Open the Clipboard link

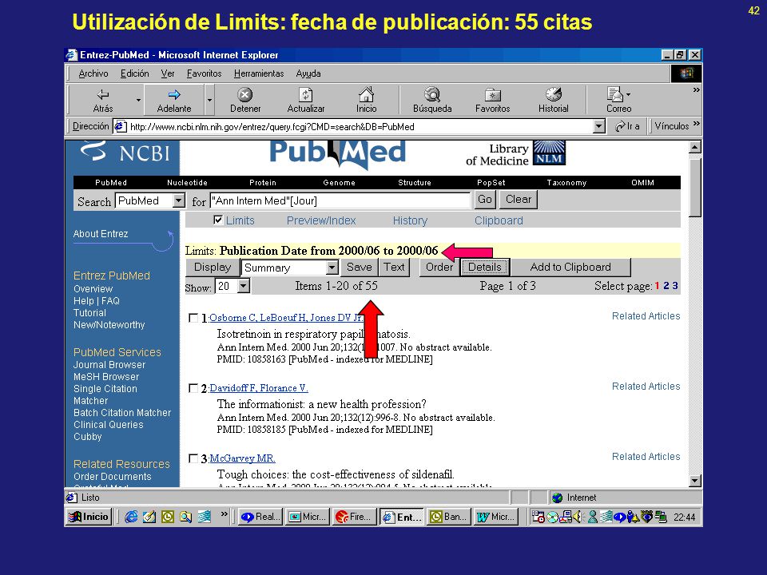tap(499, 220)
